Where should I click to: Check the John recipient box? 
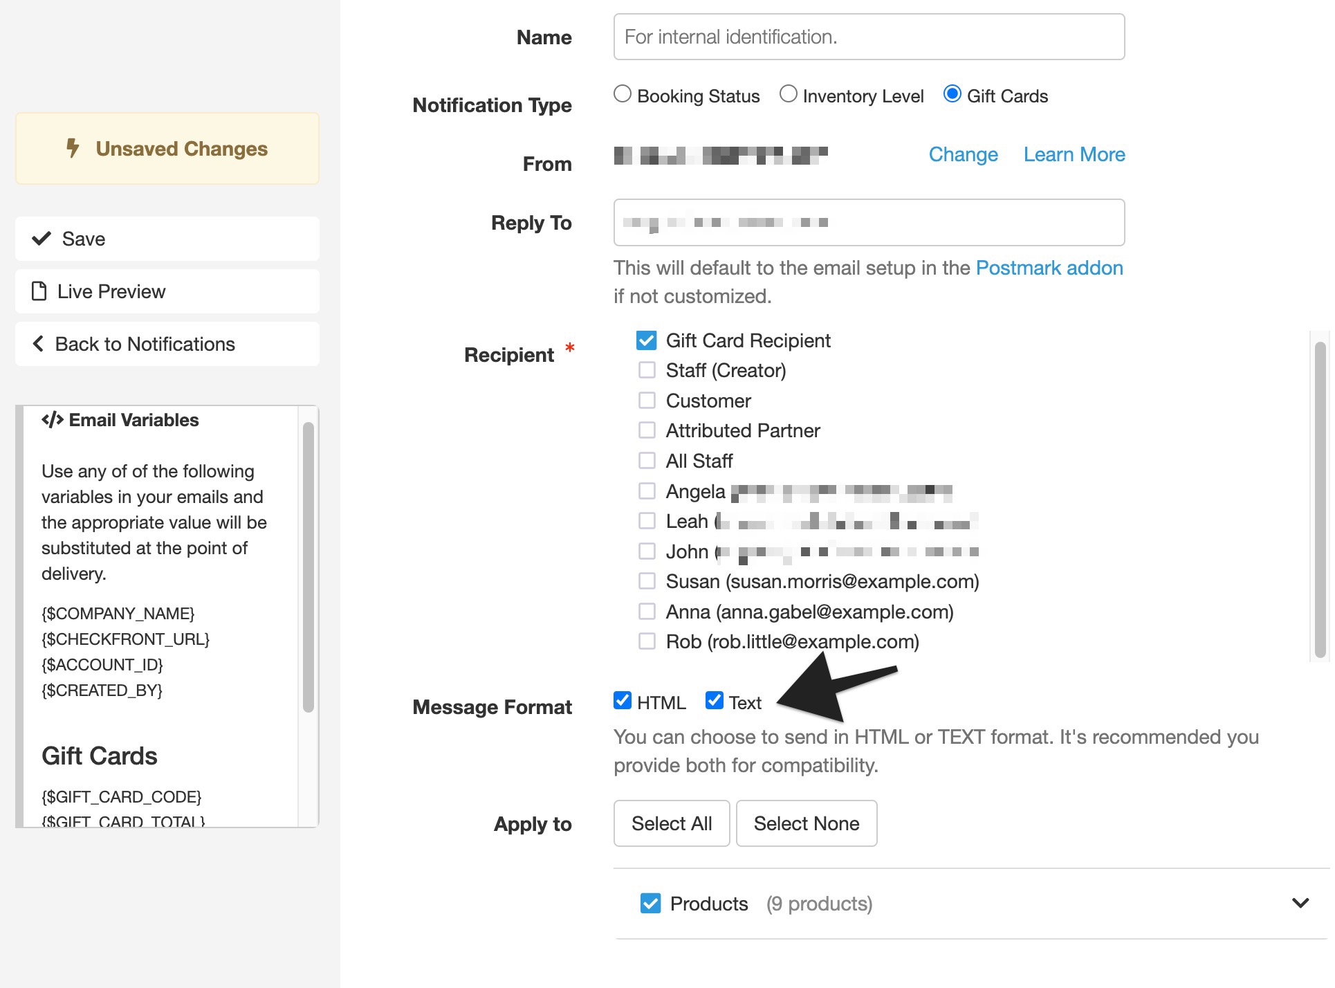tap(647, 551)
